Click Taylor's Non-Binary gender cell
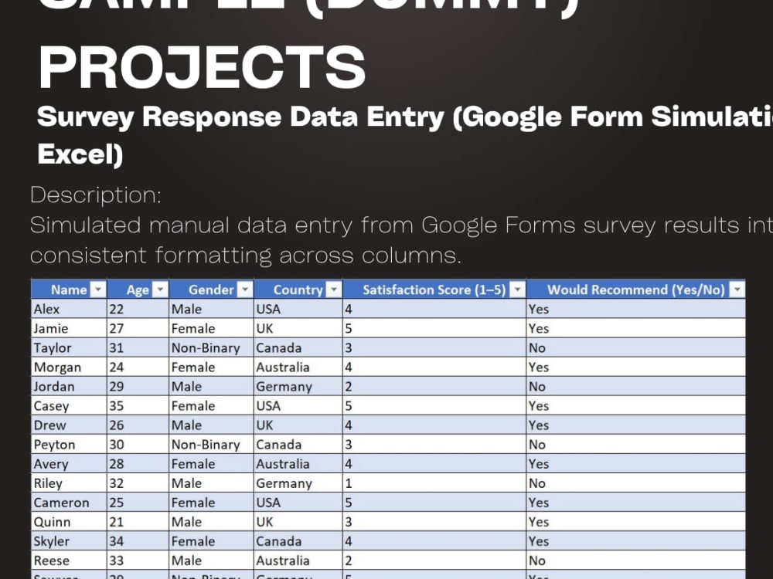The height and width of the screenshot is (579, 773). (211, 347)
